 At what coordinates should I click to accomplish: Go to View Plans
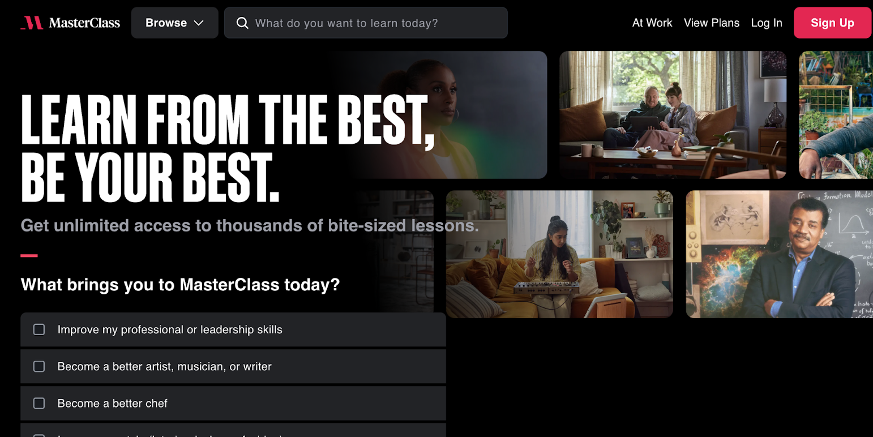712,23
